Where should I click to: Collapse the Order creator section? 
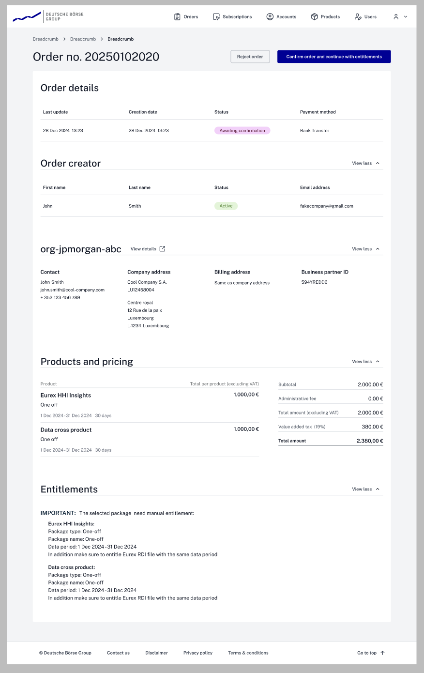pos(365,163)
